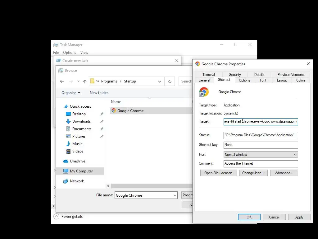Image resolution: width=318 pixels, height=239 pixels.
Task: Click the My Computer monitor icon
Action: tap(66, 171)
